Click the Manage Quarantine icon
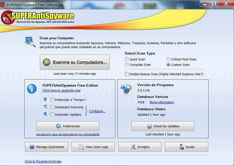Screen dimensions: 234x166 32,147
